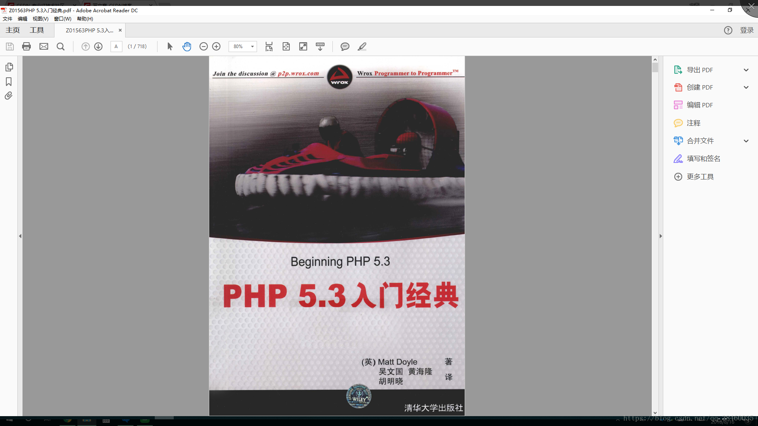Open the 帮助(H) menu
Screen dimensions: 758x426
(x=85, y=19)
